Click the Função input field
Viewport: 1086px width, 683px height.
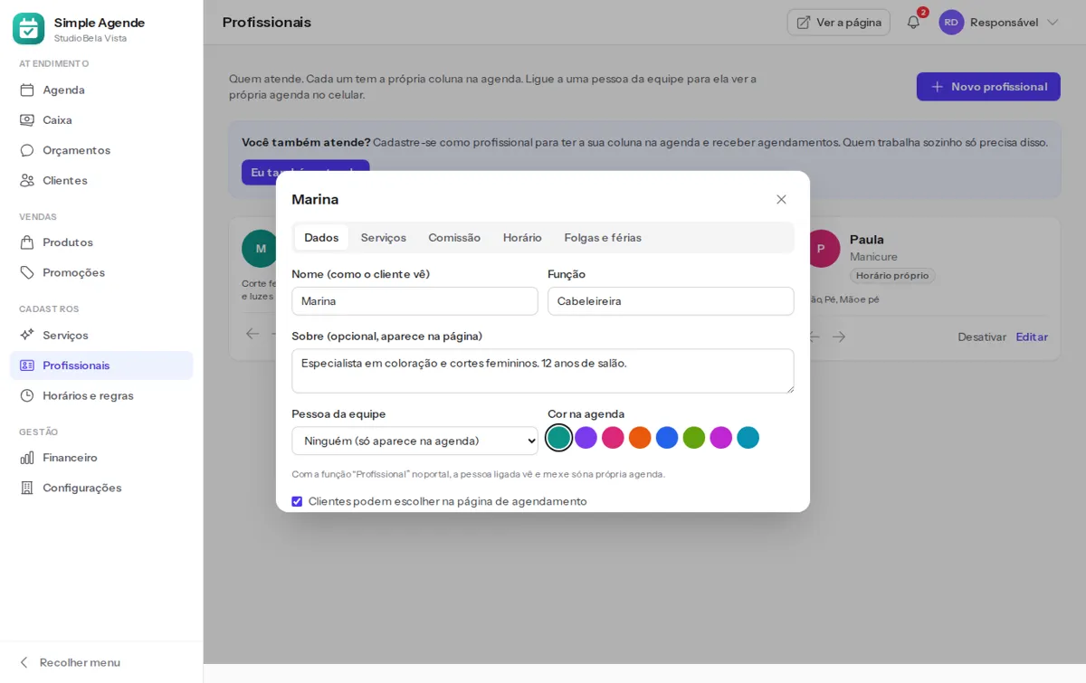(671, 301)
